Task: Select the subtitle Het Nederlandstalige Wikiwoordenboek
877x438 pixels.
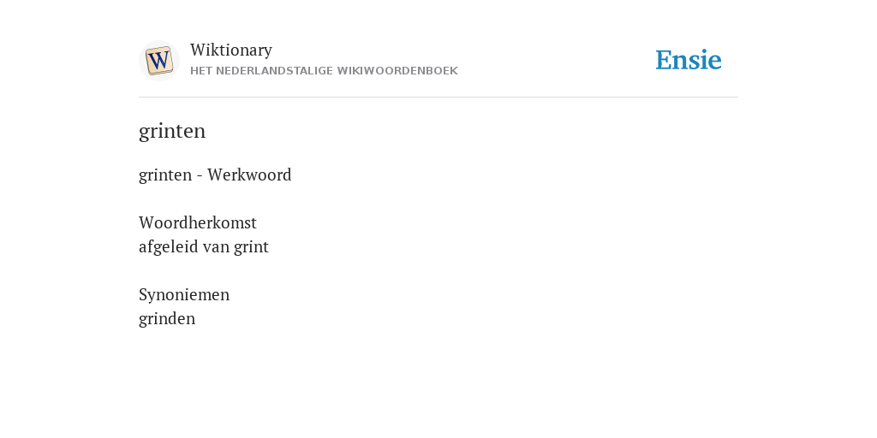Action: 324,71
